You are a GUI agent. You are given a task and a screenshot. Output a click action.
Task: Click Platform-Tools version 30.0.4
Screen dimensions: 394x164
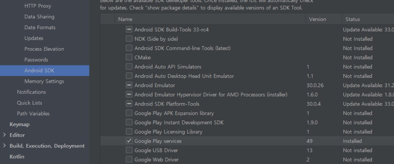point(314,104)
